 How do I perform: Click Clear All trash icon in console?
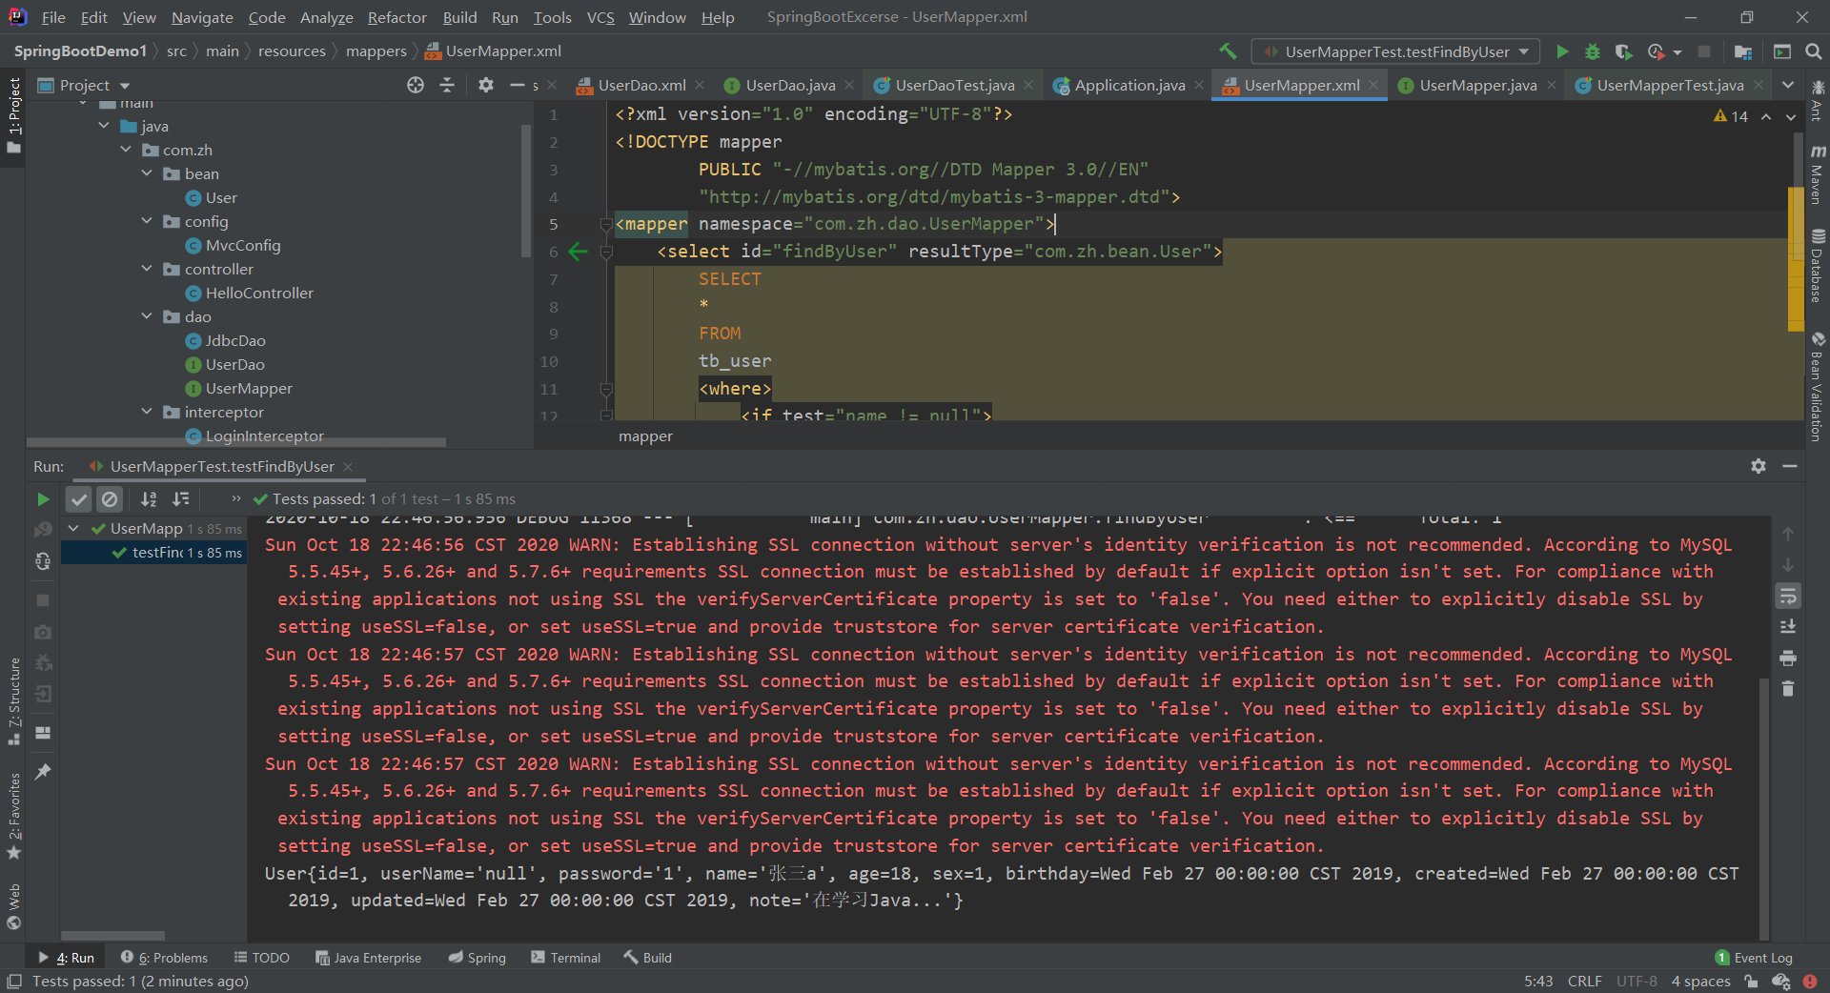click(x=1788, y=689)
